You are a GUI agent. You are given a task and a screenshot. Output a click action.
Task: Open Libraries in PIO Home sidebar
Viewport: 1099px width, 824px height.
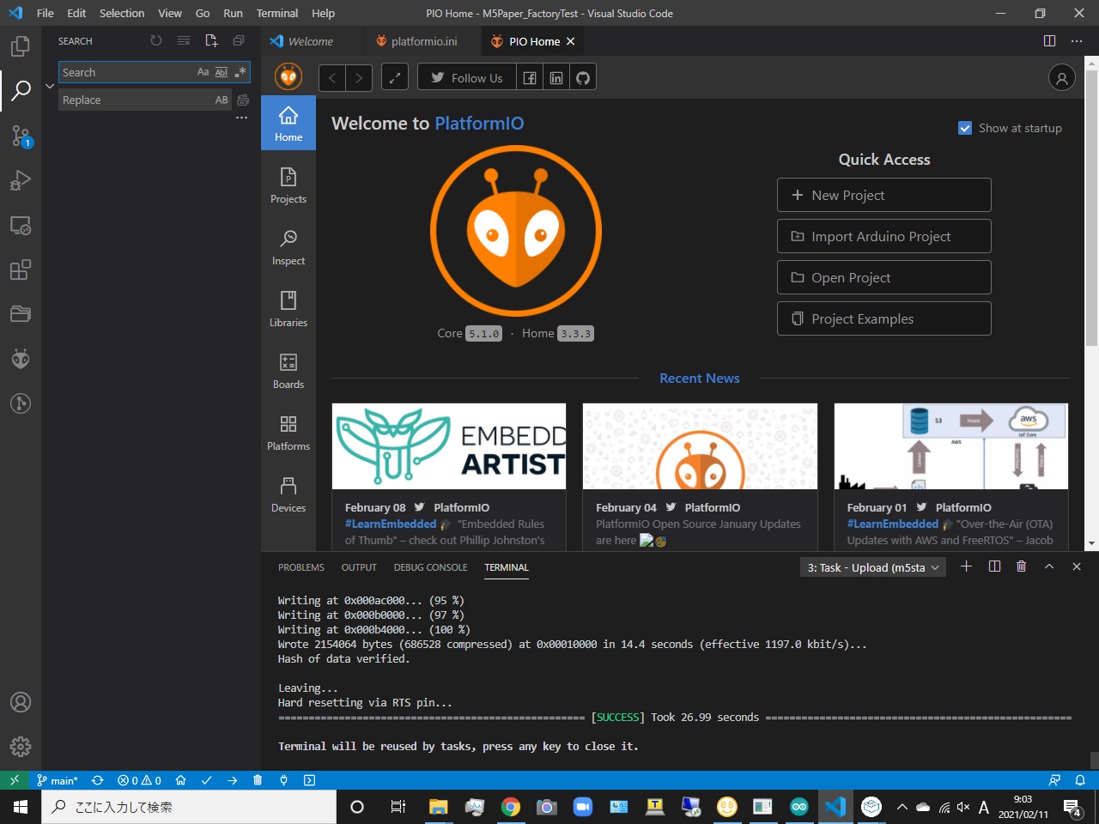pos(288,309)
